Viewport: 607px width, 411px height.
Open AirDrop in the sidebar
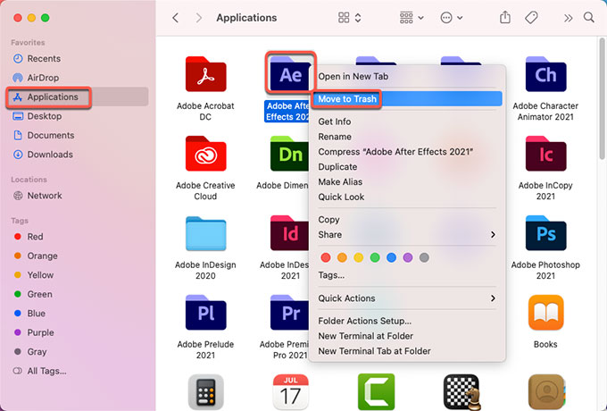pyautogui.click(x=78, y=78)
